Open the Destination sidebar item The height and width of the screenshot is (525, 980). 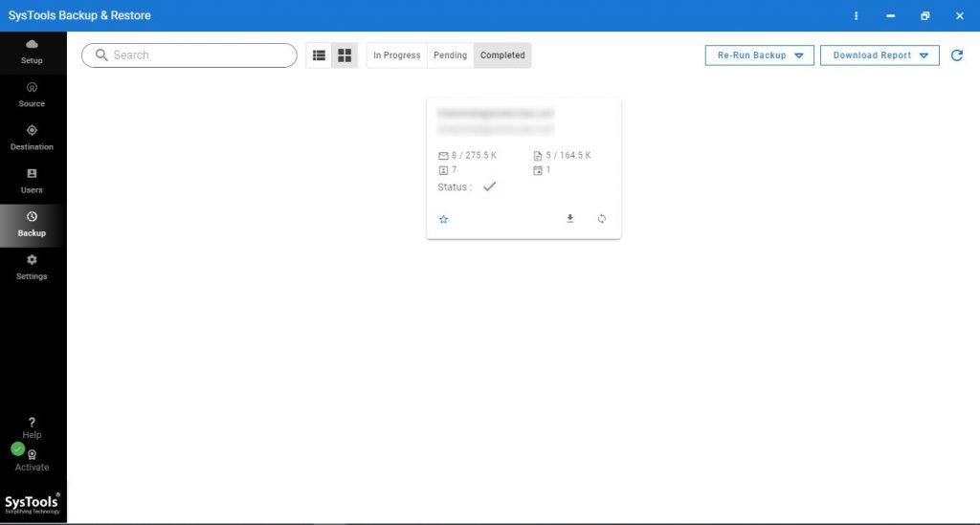point(32,139)
